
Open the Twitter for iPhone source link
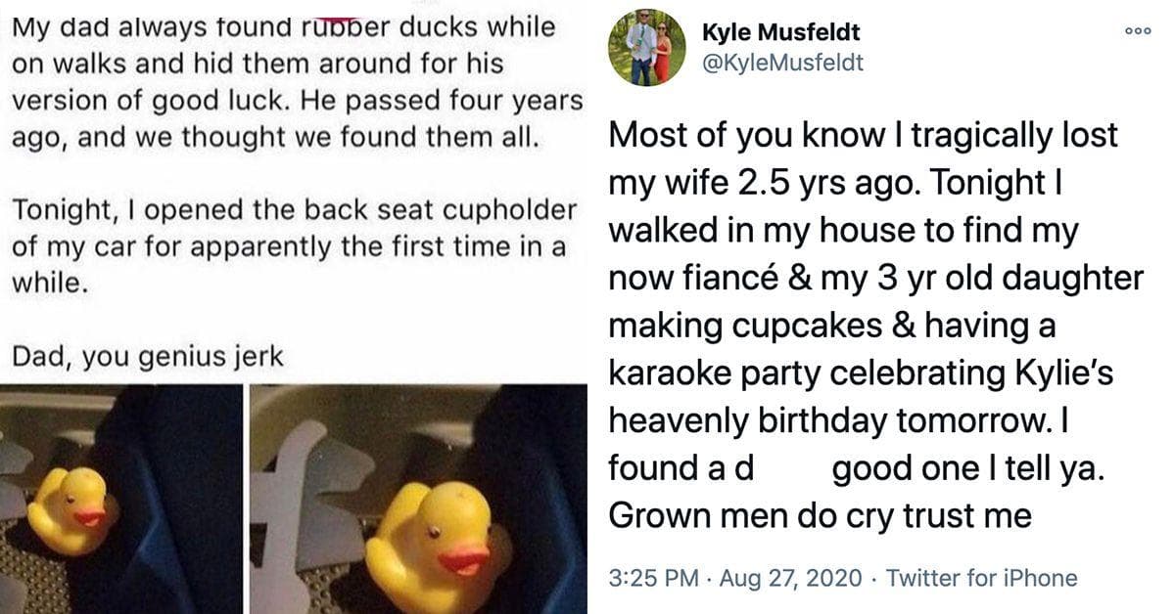981,578
